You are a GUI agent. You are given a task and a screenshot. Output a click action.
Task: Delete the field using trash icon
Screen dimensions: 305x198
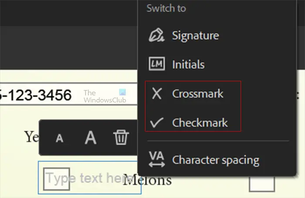pos(121,137)
